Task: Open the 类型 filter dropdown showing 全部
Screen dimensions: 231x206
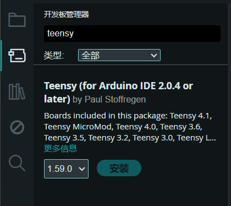Action: coord(119,55)
